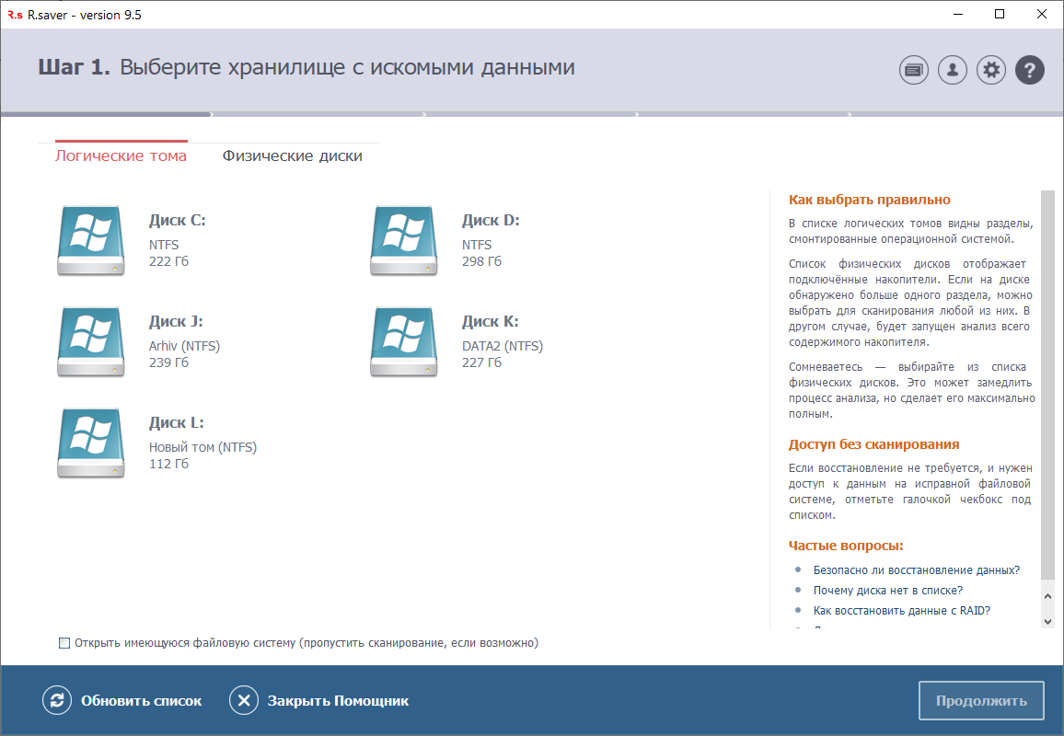Click the Частые вопросы: heading
Screen dimensions: 1064x736
[x=846, y=546]
